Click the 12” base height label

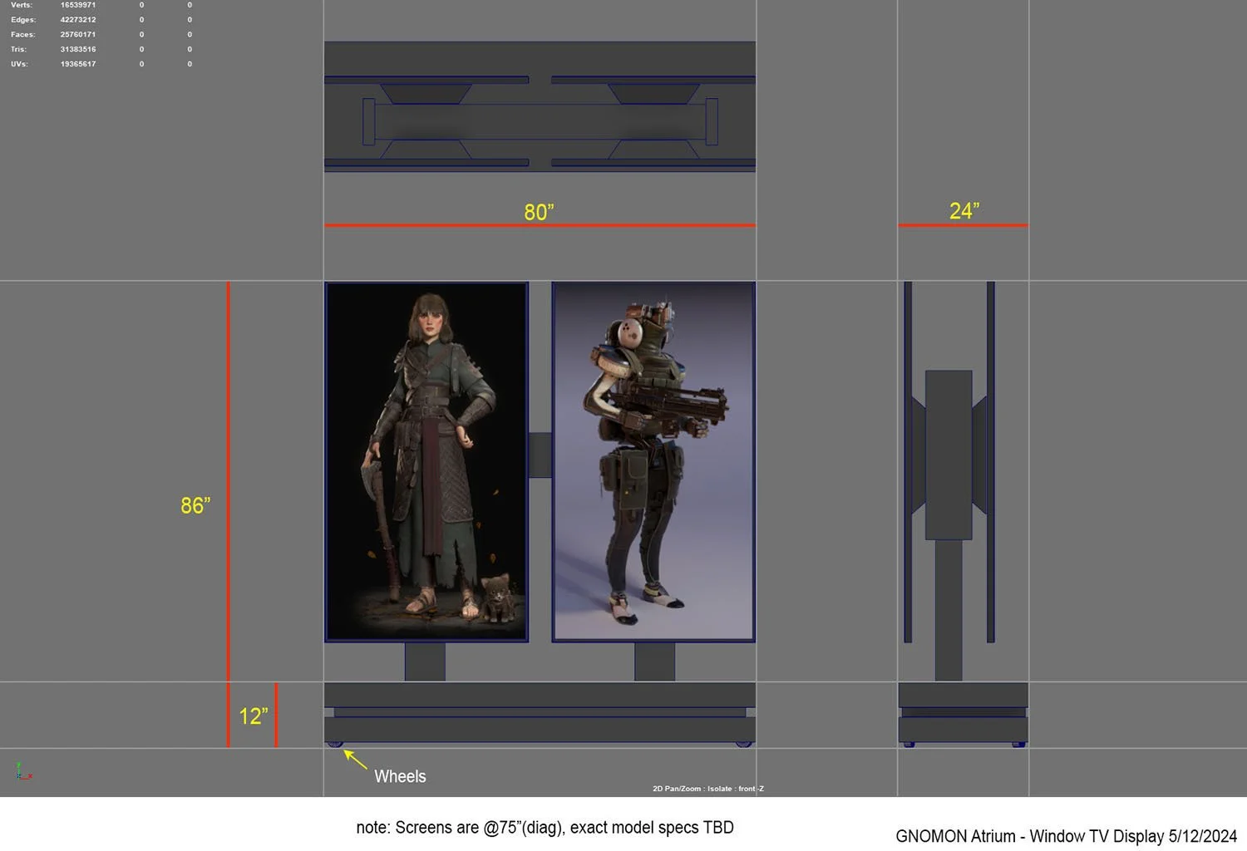[x=254, y=716]
